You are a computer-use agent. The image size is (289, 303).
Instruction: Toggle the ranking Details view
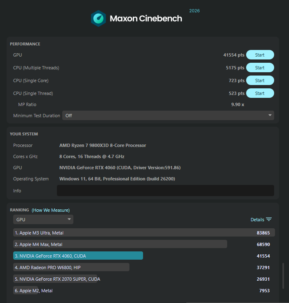click(x=261, y=220)
